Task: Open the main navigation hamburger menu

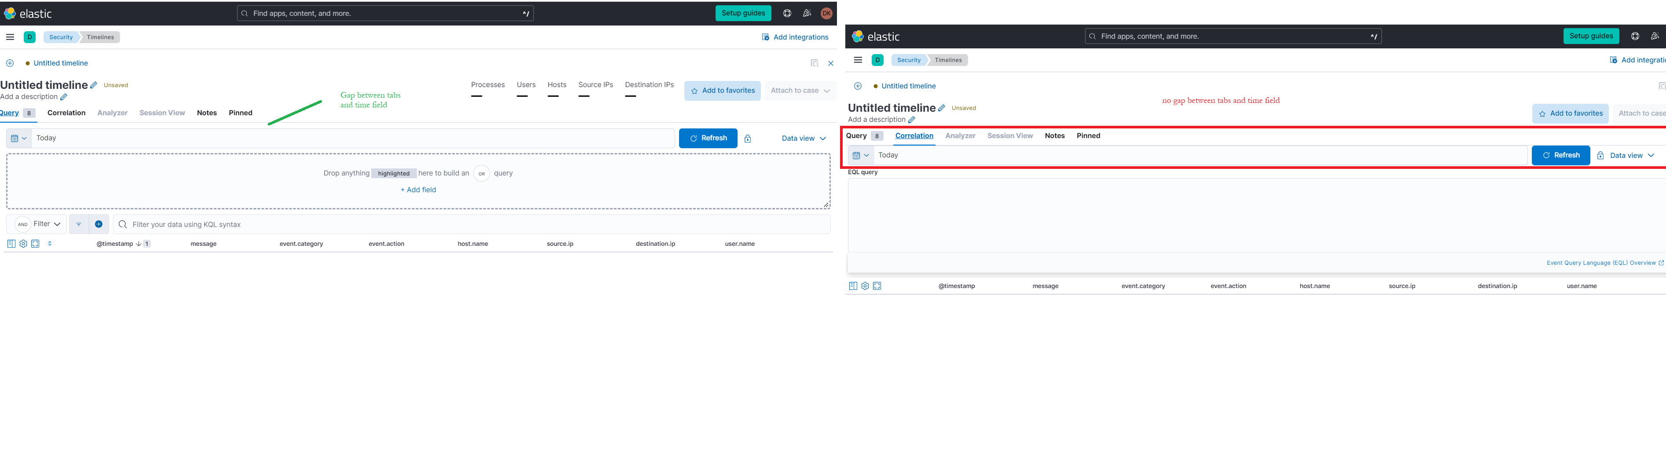Action: (10, 37)
